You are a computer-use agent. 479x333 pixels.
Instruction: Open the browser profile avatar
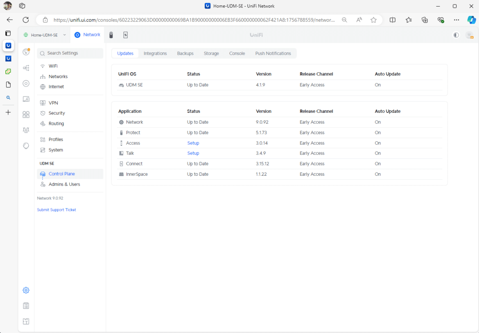coord(8,6)
